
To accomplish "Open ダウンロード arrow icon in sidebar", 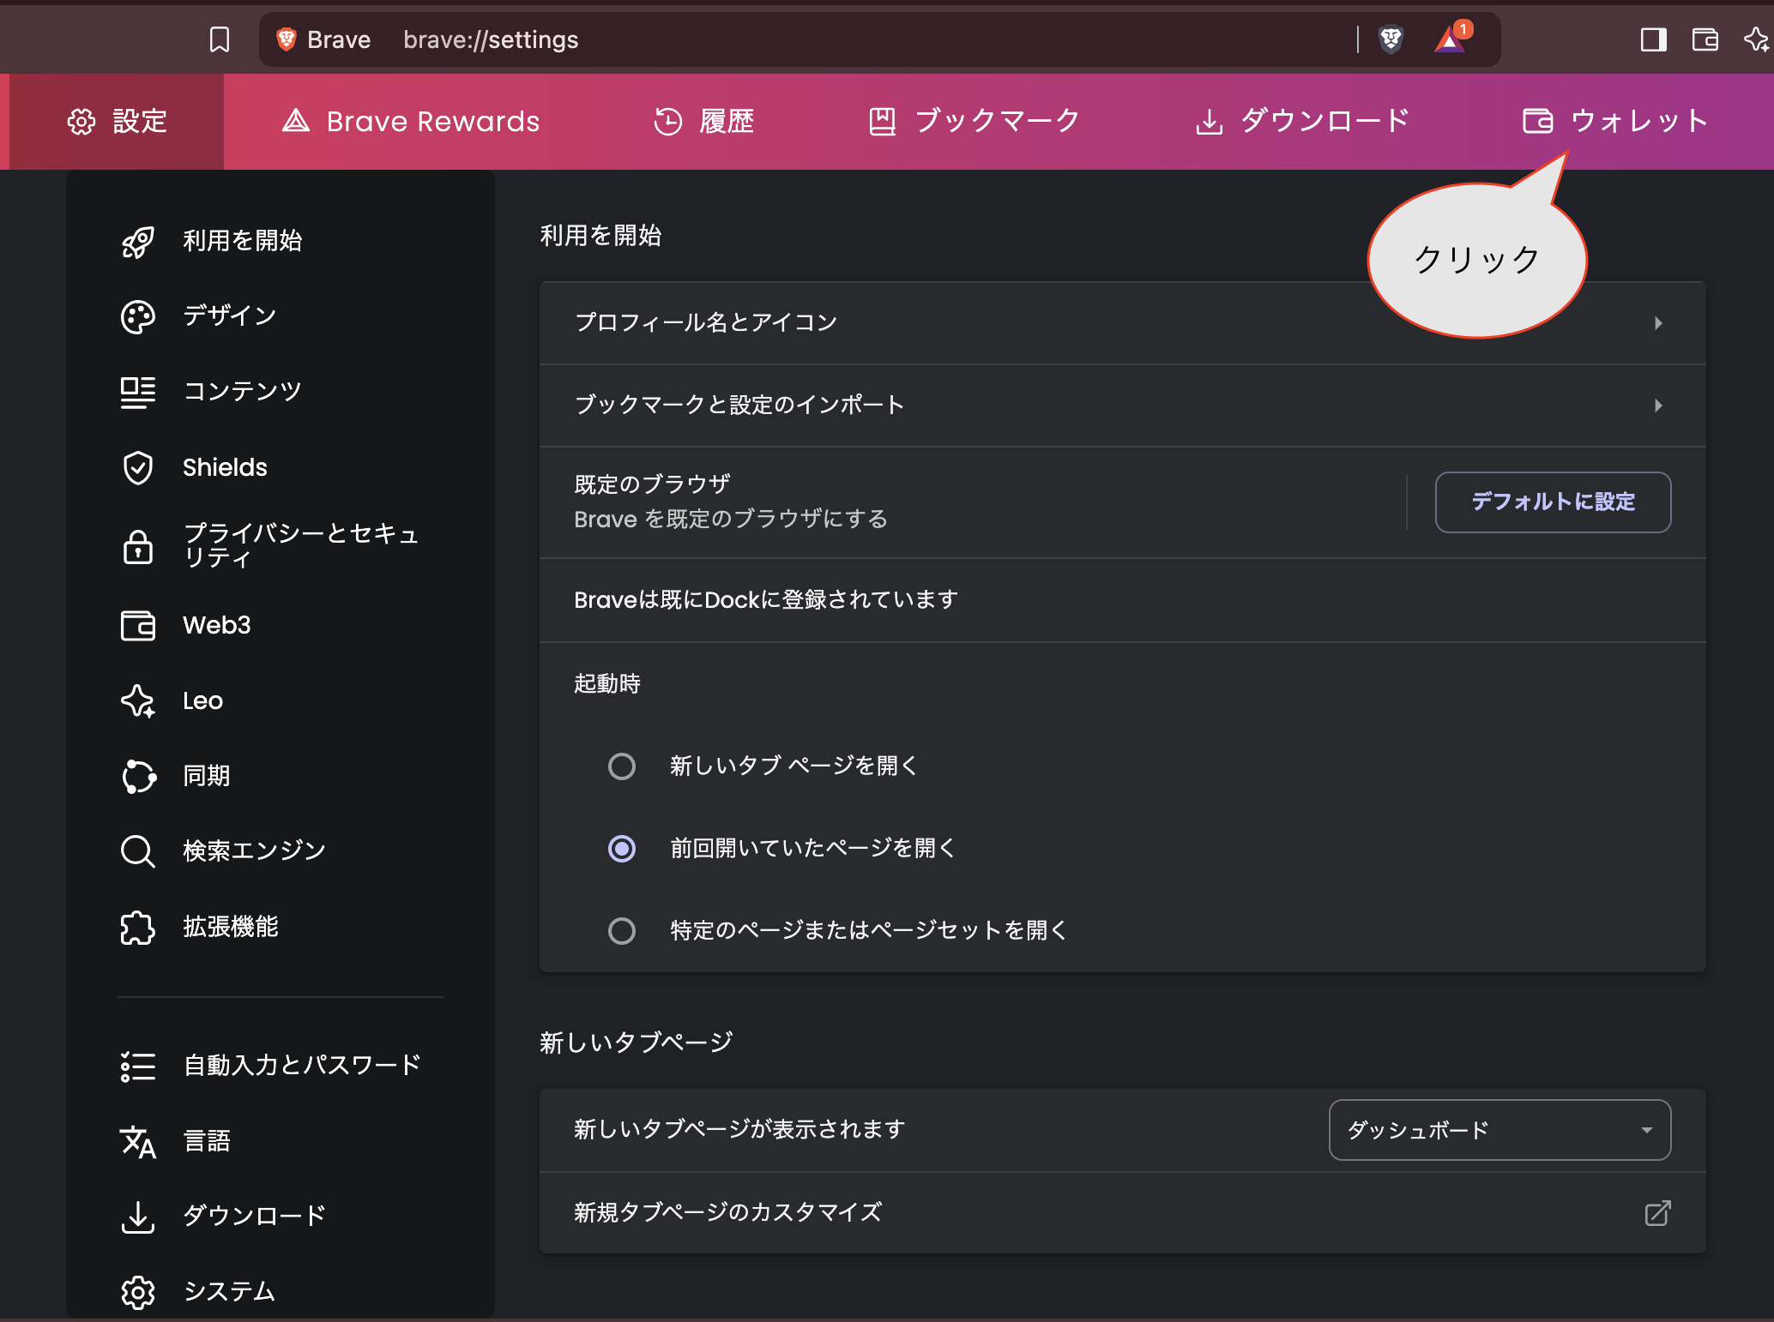I will (x=138, y=1217).
